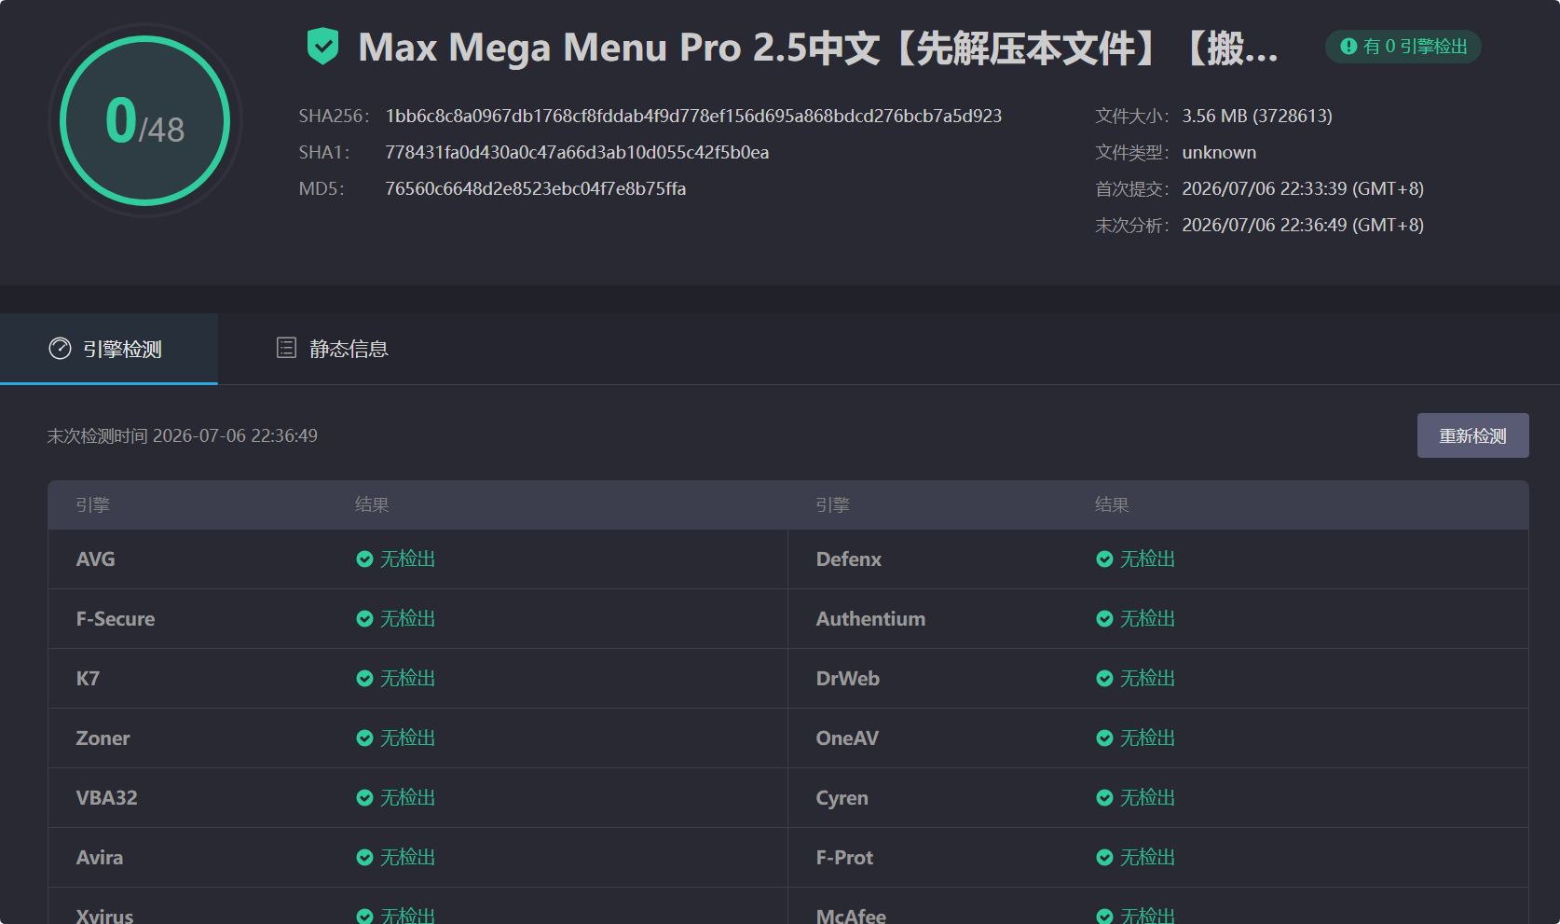
Task: Click the Authentium engine name
Action: tap(870, 618)
